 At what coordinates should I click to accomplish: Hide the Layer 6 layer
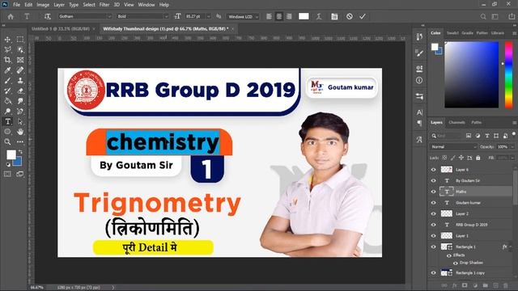click(x=434, y=170)
